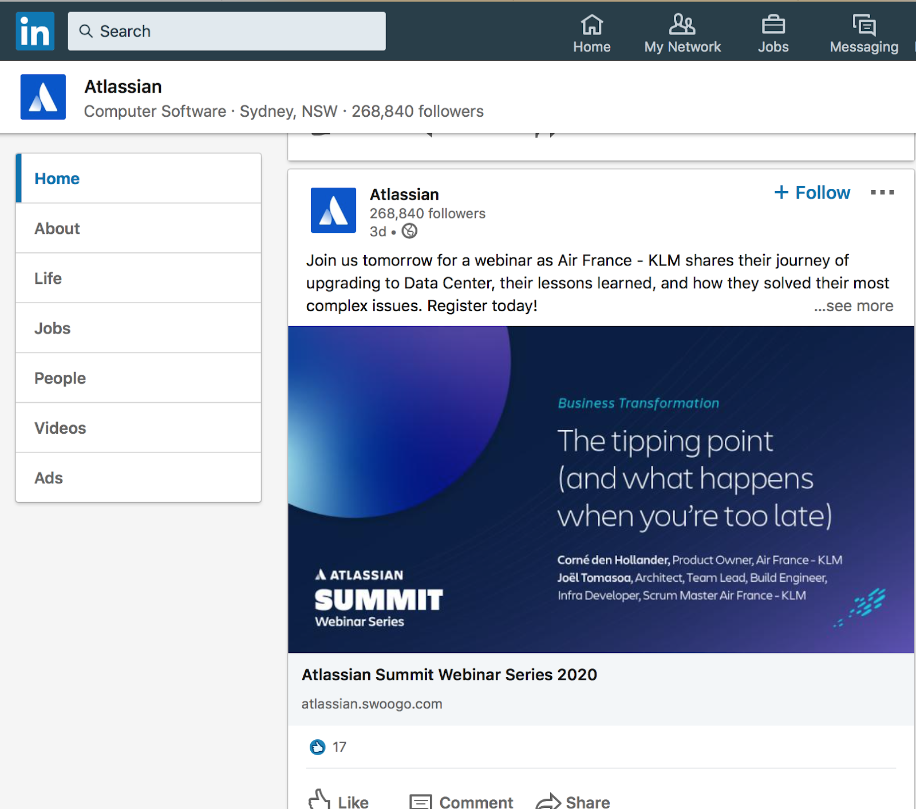Click the search magnifier icon
The height and width of the screenshot is (809, 916).
(x=86, y=31)
